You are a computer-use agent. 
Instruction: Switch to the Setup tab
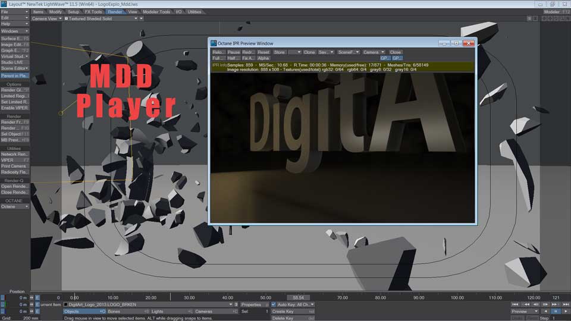73,12
